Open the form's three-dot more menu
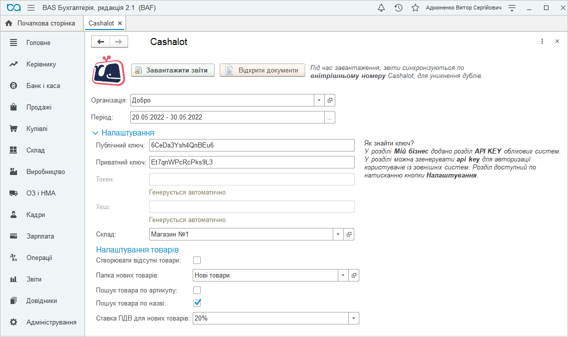Image resolution: width=568 pixels, height=337 pixels. click(x=542, y=42)
